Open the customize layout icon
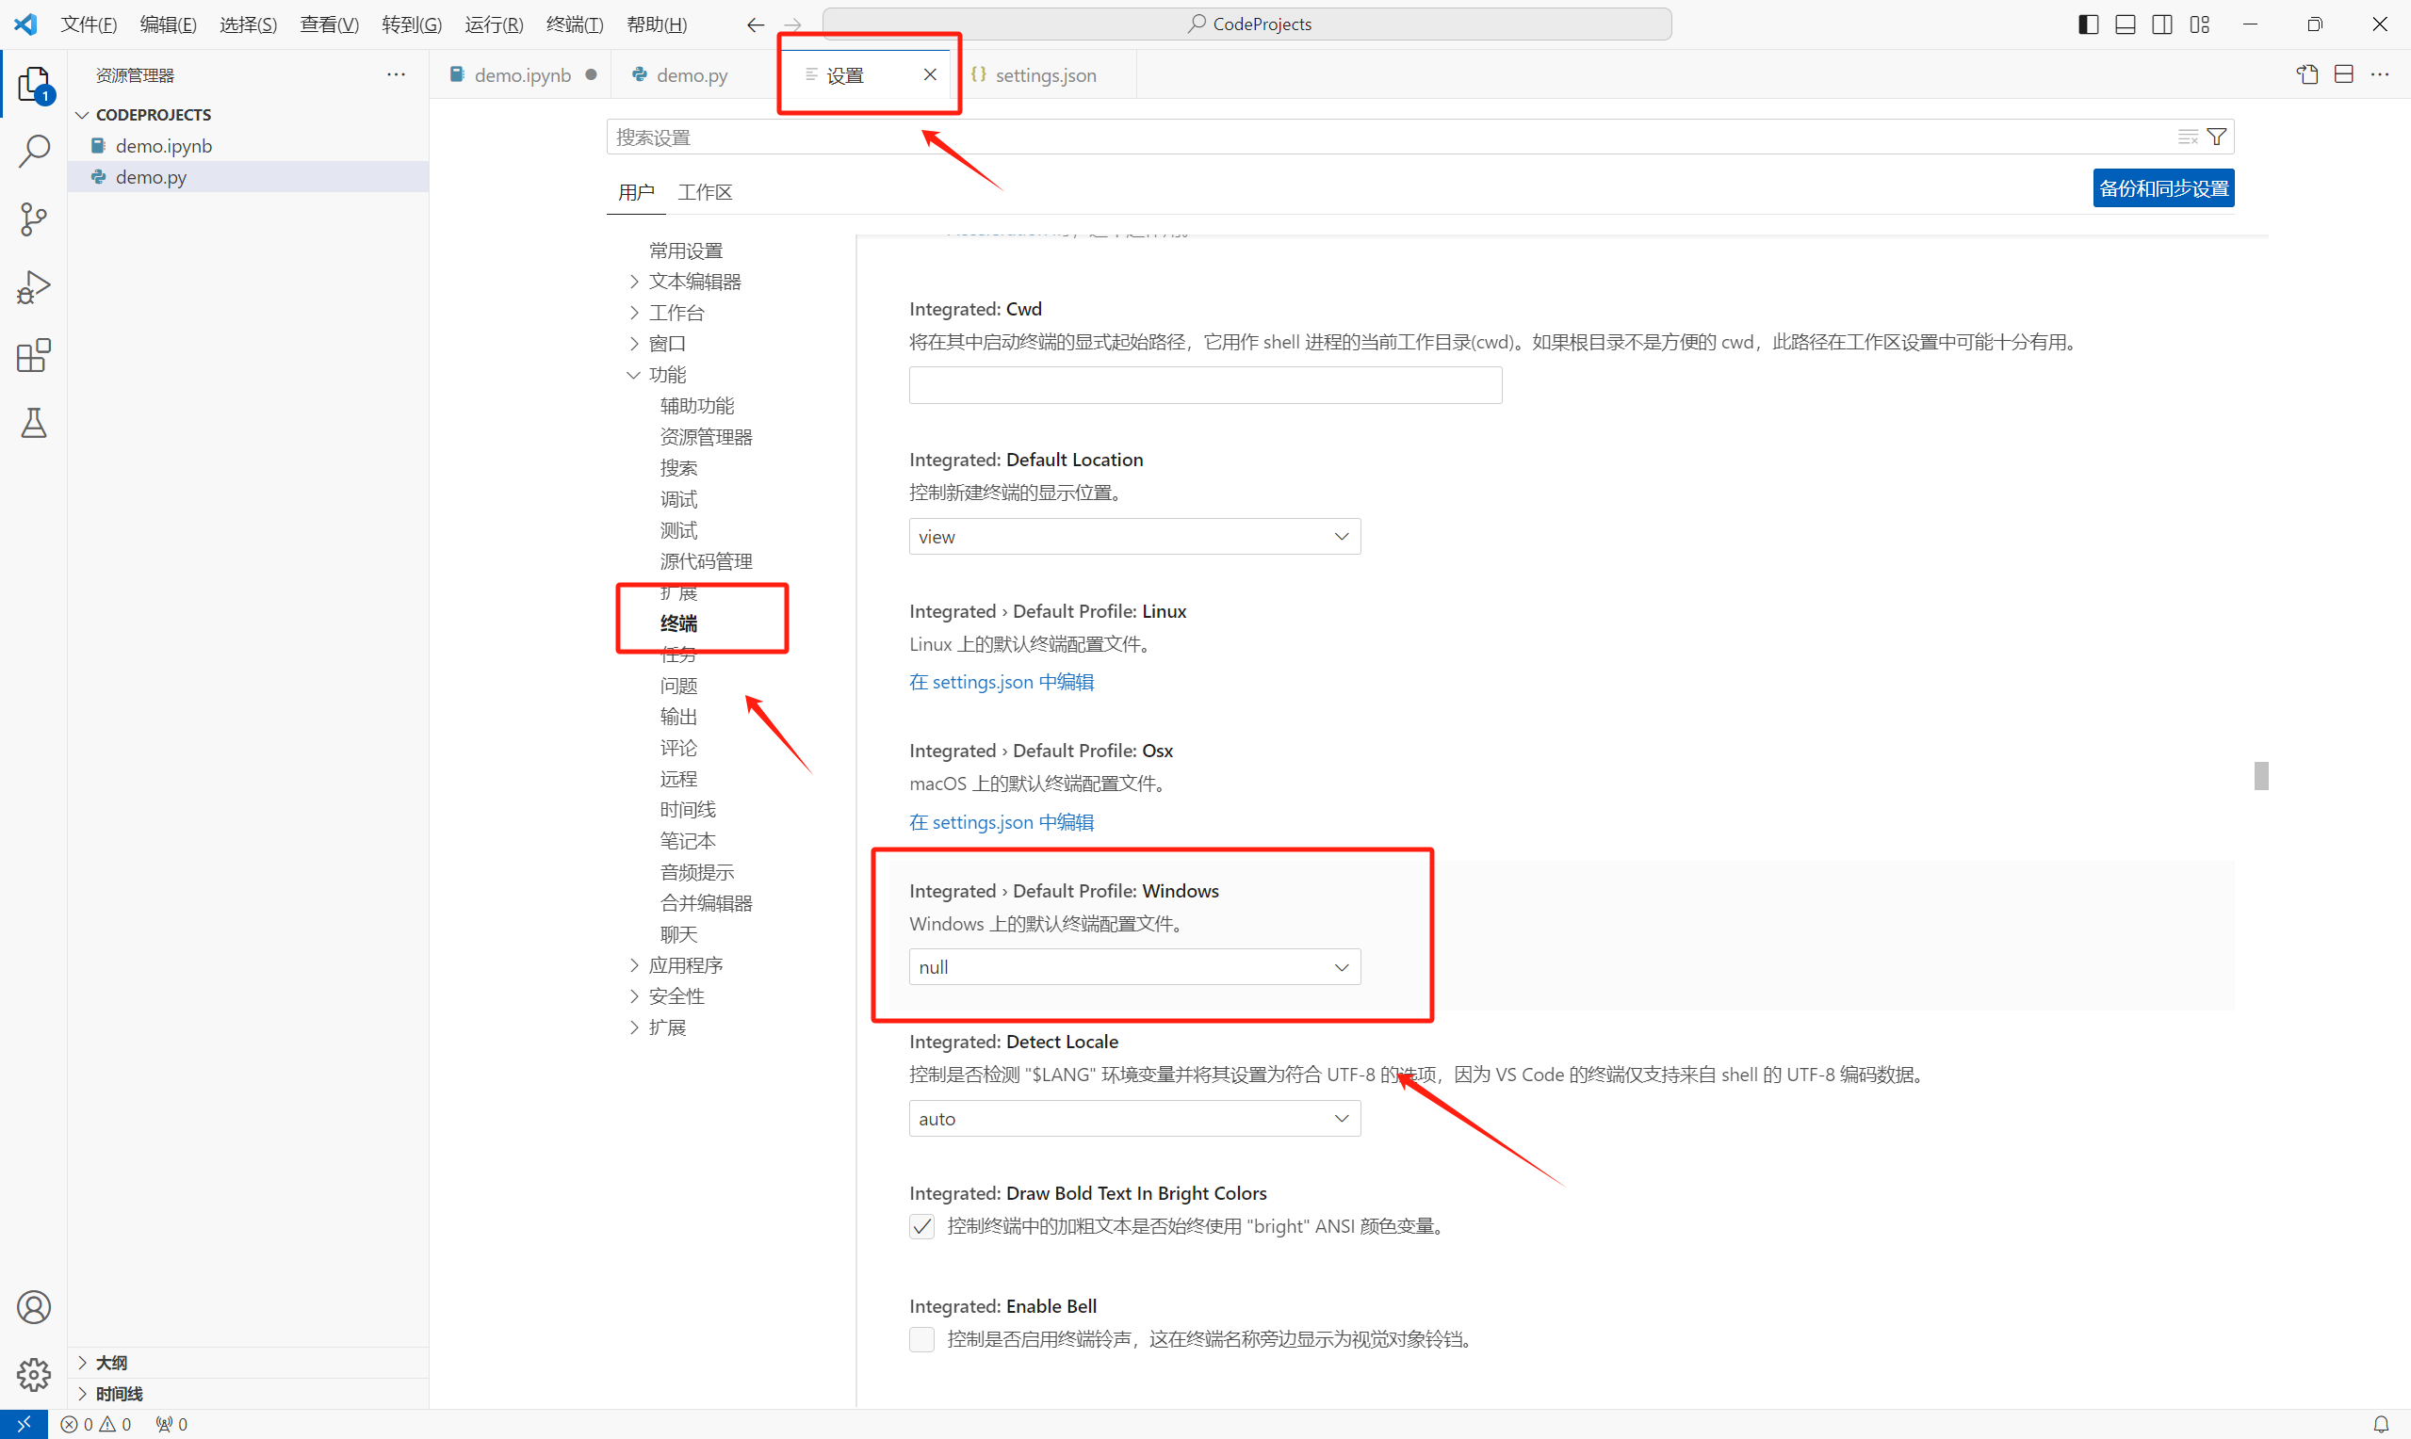This screenshot has height=1439, width=2411. point(2199,24)
